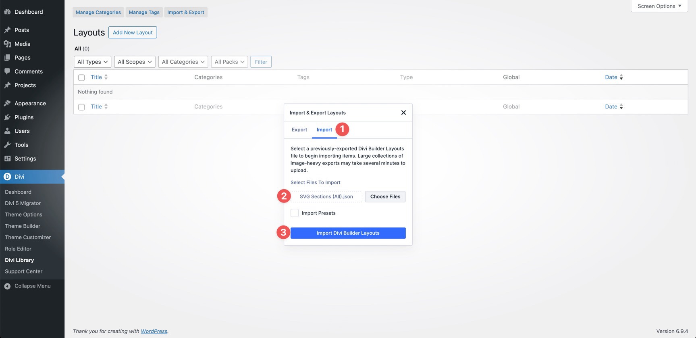Click the Appearance paintbrush icon
The height and width of the screenshot is (338, 696).
tap(7, 103)
